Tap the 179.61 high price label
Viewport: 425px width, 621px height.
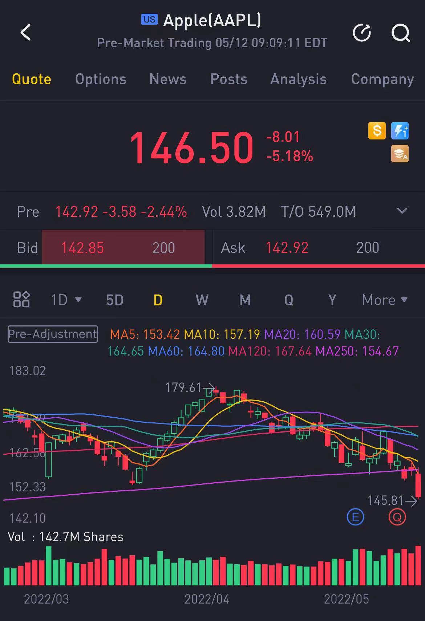pyautogui.click(x=183, y=387)
